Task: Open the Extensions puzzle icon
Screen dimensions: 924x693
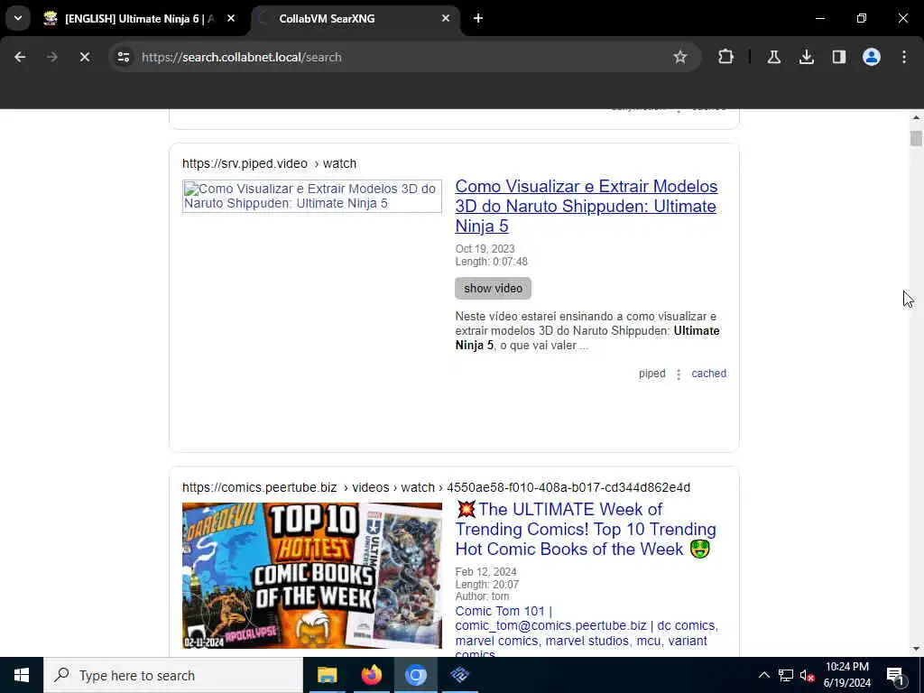Action: pyautogui.click(x=726, y=57)
